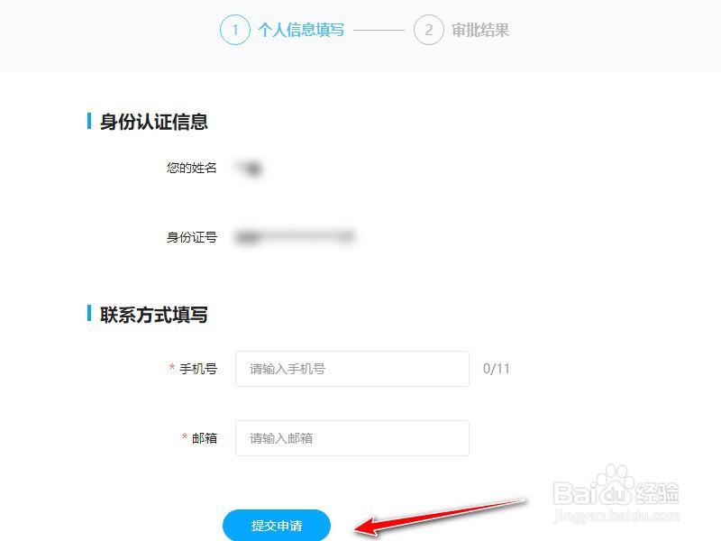Viewport: 721px width, 541px height.
Task: Click the 您的姓名 label
Action: point(191,168)
